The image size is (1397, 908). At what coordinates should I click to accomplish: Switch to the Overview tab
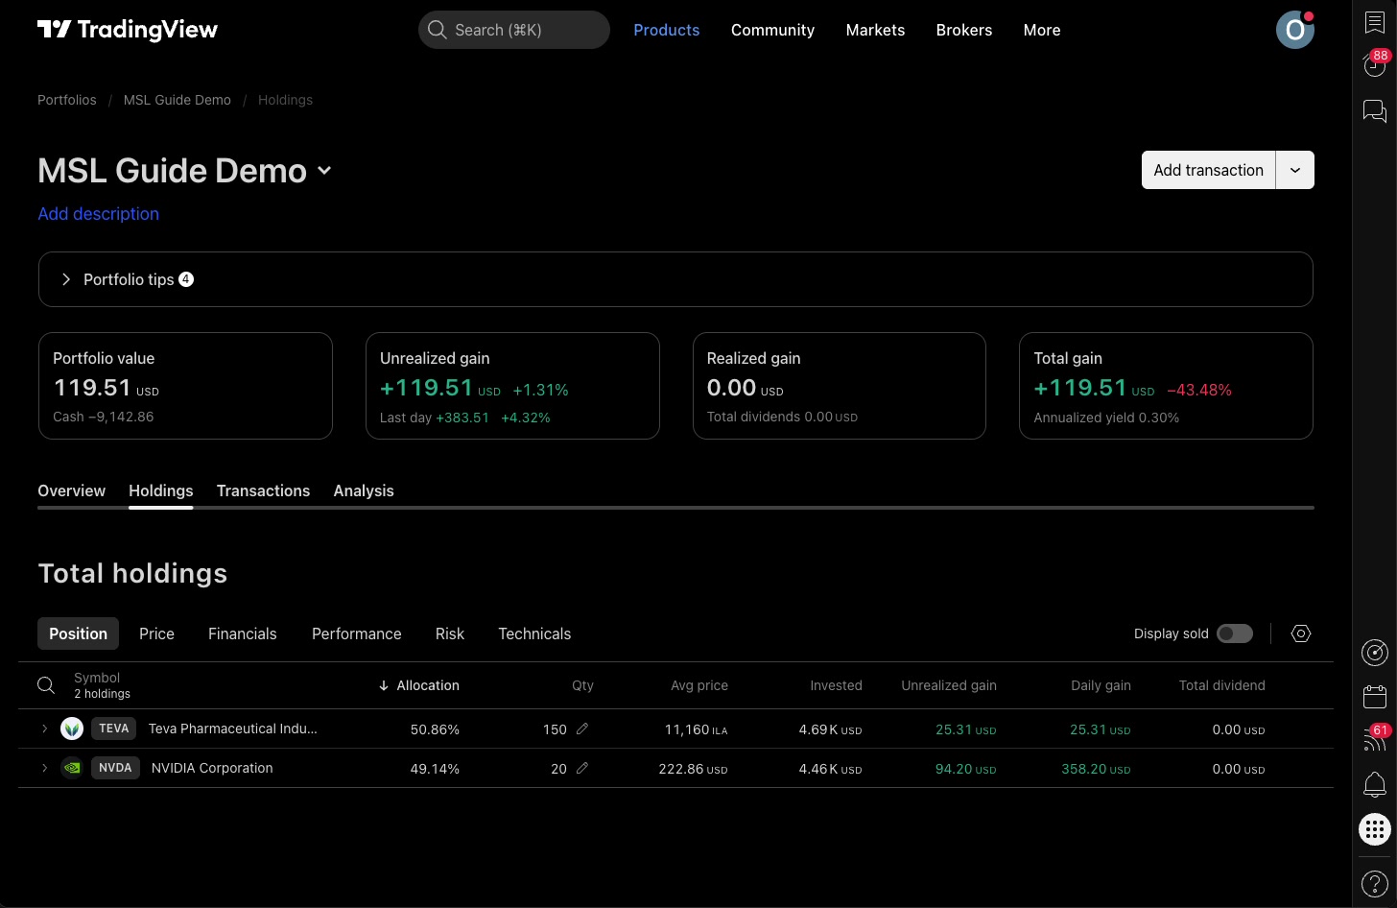click(x=72, y=490)
